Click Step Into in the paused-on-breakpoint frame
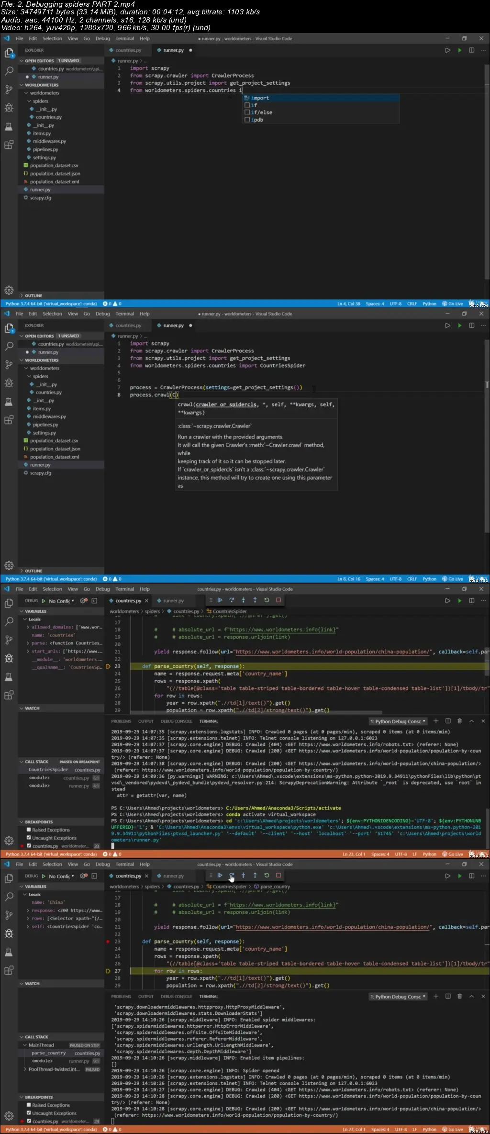 (243, 600)
